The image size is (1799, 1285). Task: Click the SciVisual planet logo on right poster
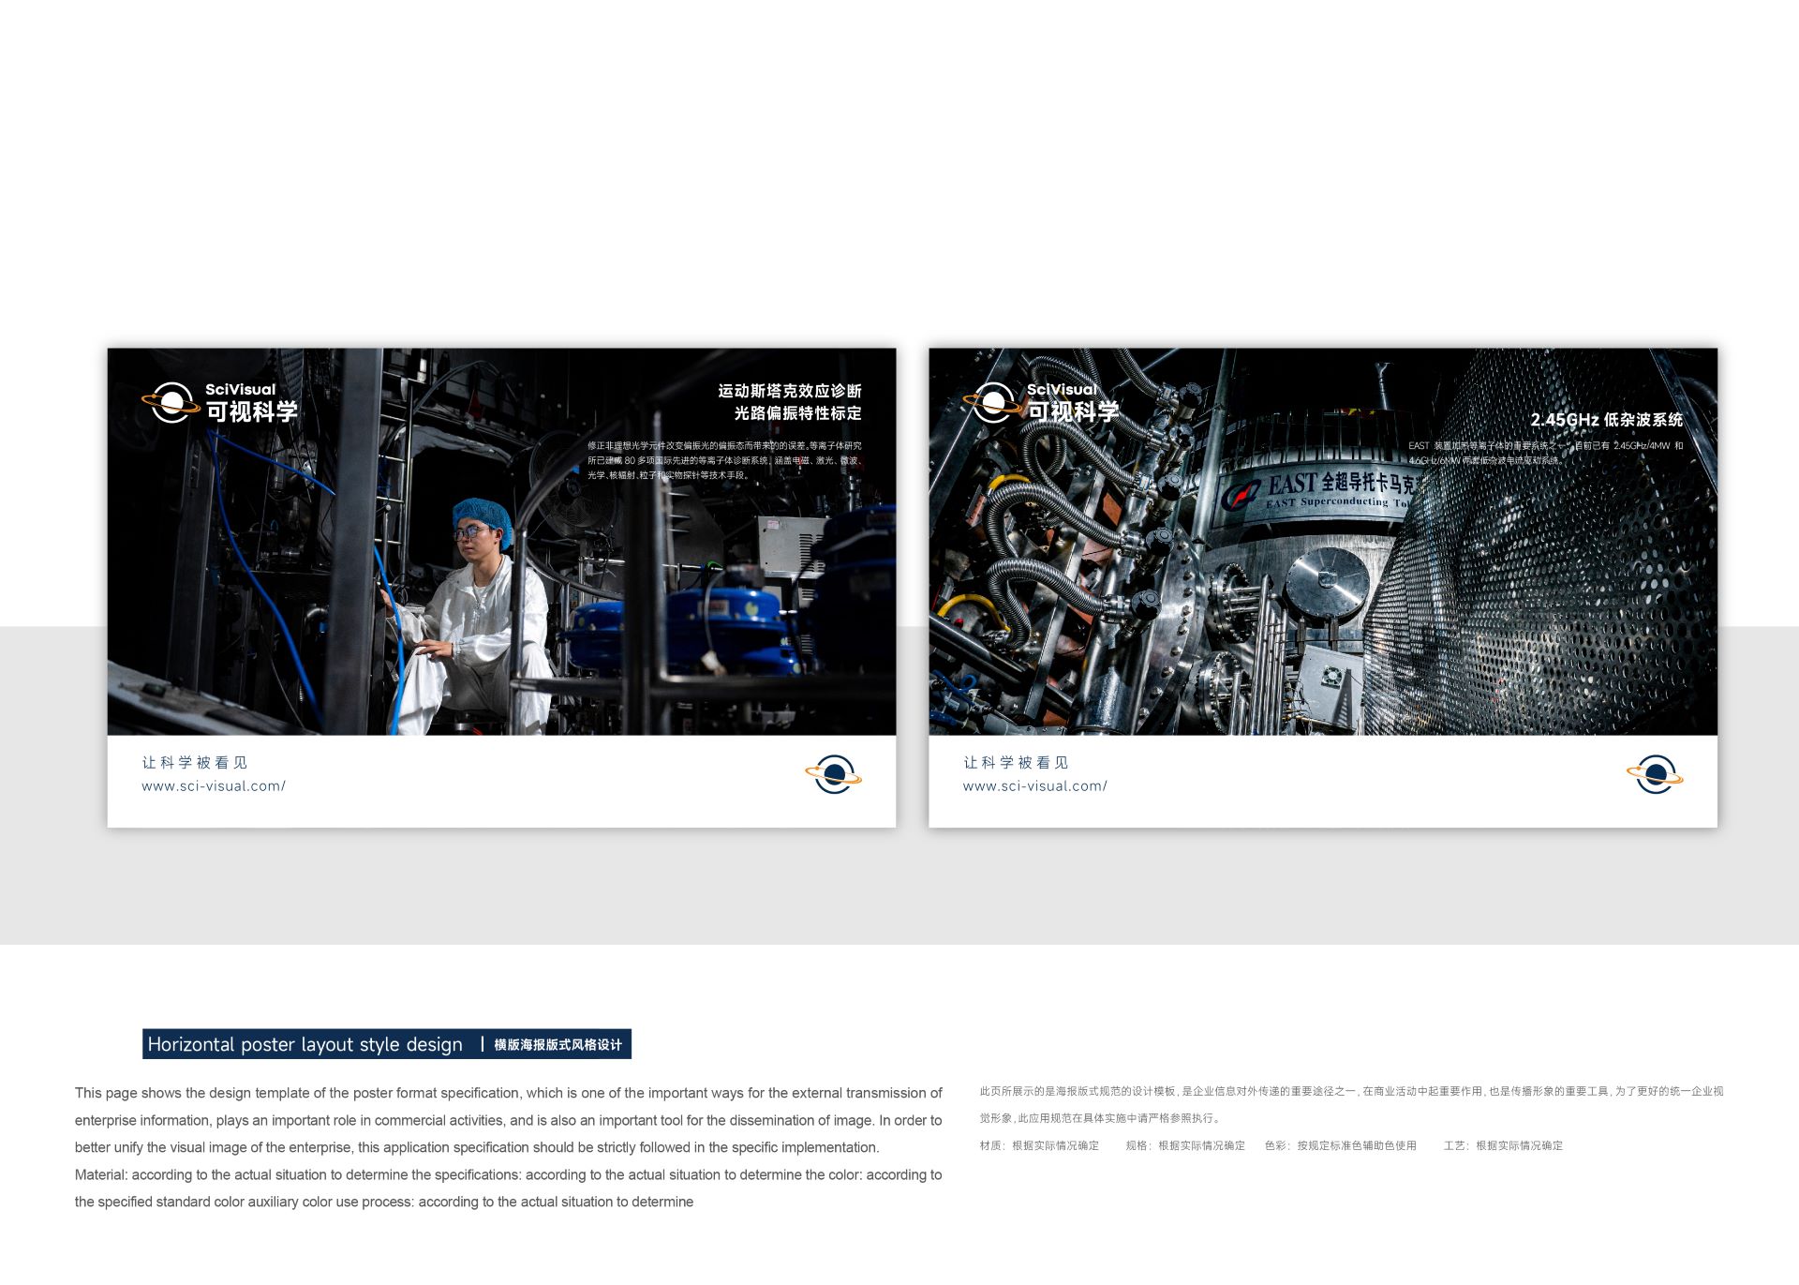992,403
